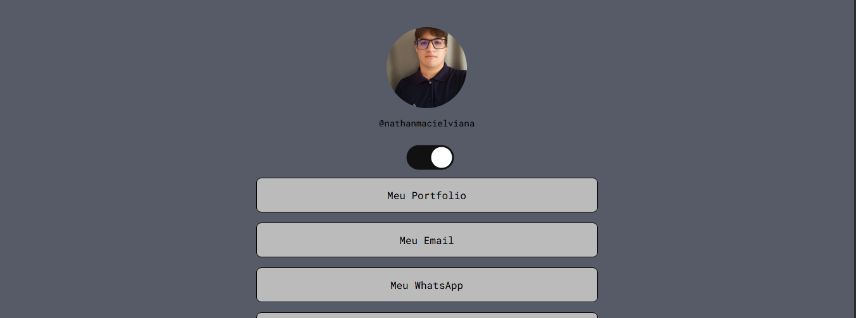Click the white knob of the theme switch
Viewport: 856px width, 318px height.
(442, 157)
